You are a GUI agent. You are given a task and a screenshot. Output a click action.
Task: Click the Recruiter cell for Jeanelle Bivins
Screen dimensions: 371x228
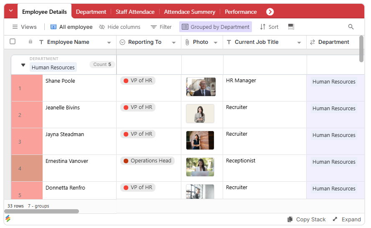point(265,115)
